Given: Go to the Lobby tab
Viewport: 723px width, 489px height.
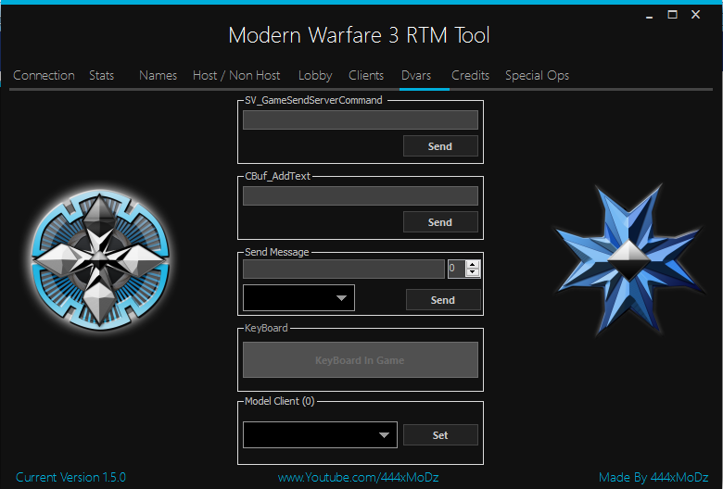Looking at the screenshot, I should tap(315, 75).
